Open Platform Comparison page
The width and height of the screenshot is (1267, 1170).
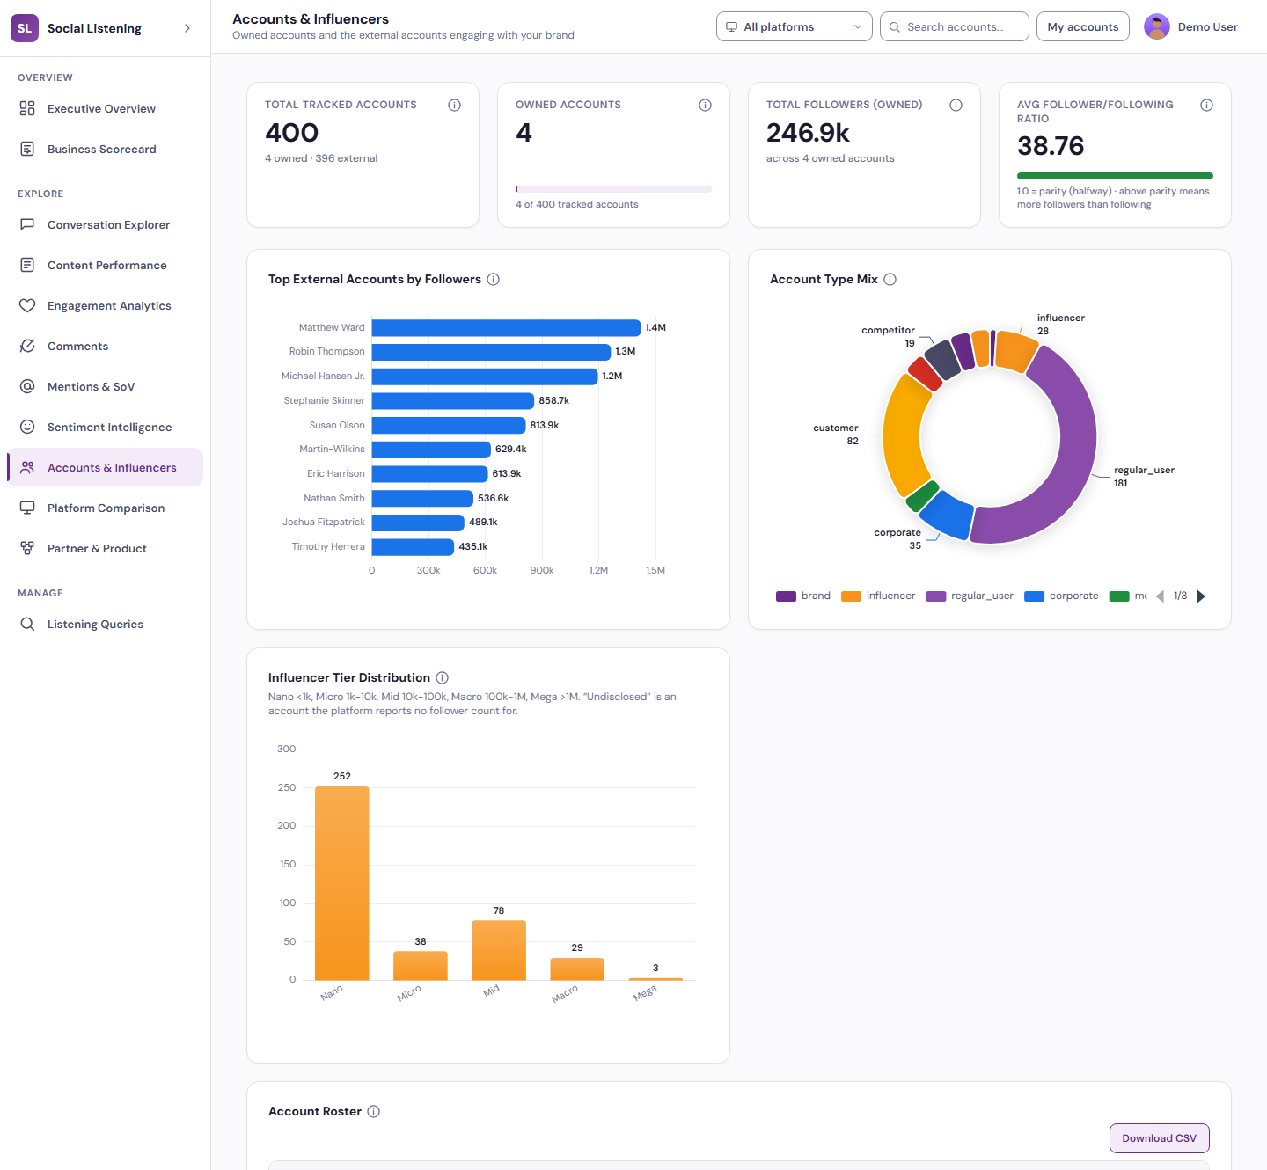[x=106, y=508]
